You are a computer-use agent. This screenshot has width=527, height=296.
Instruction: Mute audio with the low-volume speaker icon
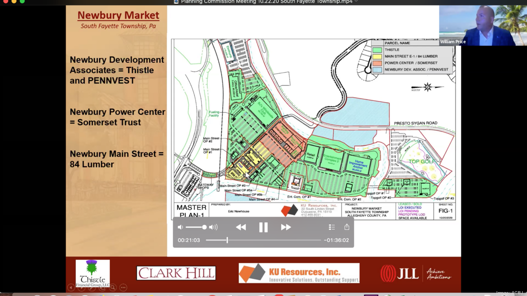[180, 227]
